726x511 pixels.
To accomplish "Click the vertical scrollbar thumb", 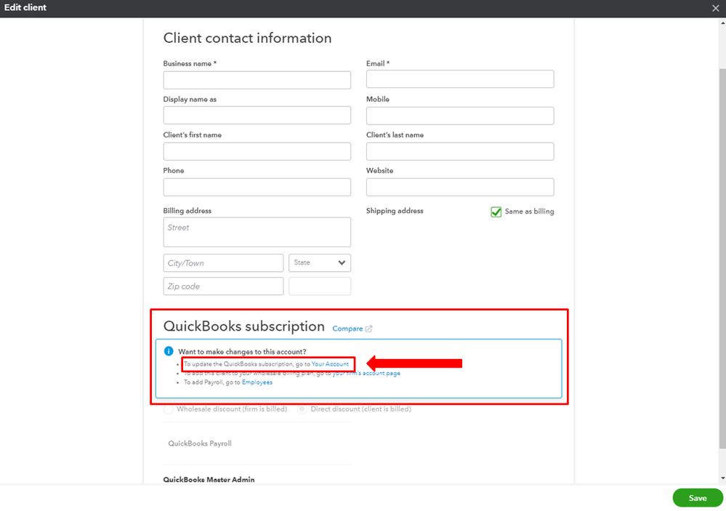I will click(x=722, y=259).
